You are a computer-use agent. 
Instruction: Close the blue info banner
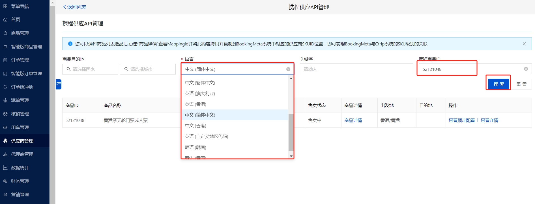point(524,44)
